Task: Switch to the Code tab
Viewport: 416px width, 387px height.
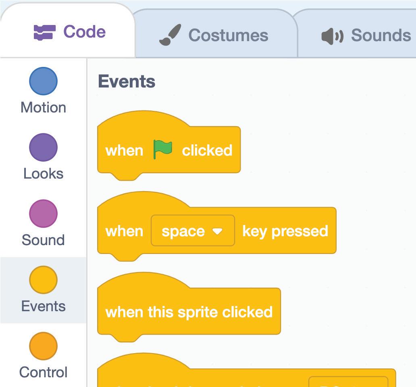Action: pos(84,32)
